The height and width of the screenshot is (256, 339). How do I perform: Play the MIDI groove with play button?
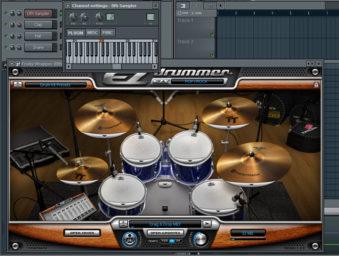(x=207, y=224)
